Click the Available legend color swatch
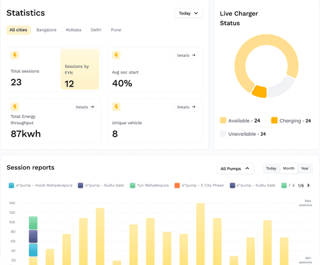This screenshot has width=320, height=265. pyautogui.click(x=223, y=120)
